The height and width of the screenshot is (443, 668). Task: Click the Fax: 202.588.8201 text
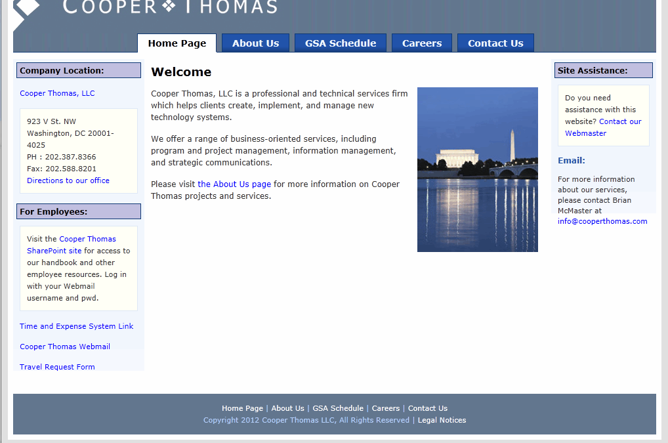(x=61, y=169)
